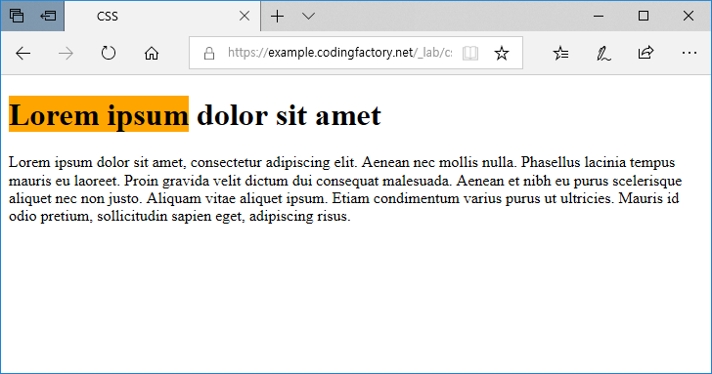Open the tabs you've set aside
The height and width of the screenshot is (374, 712).
(17, 16)
